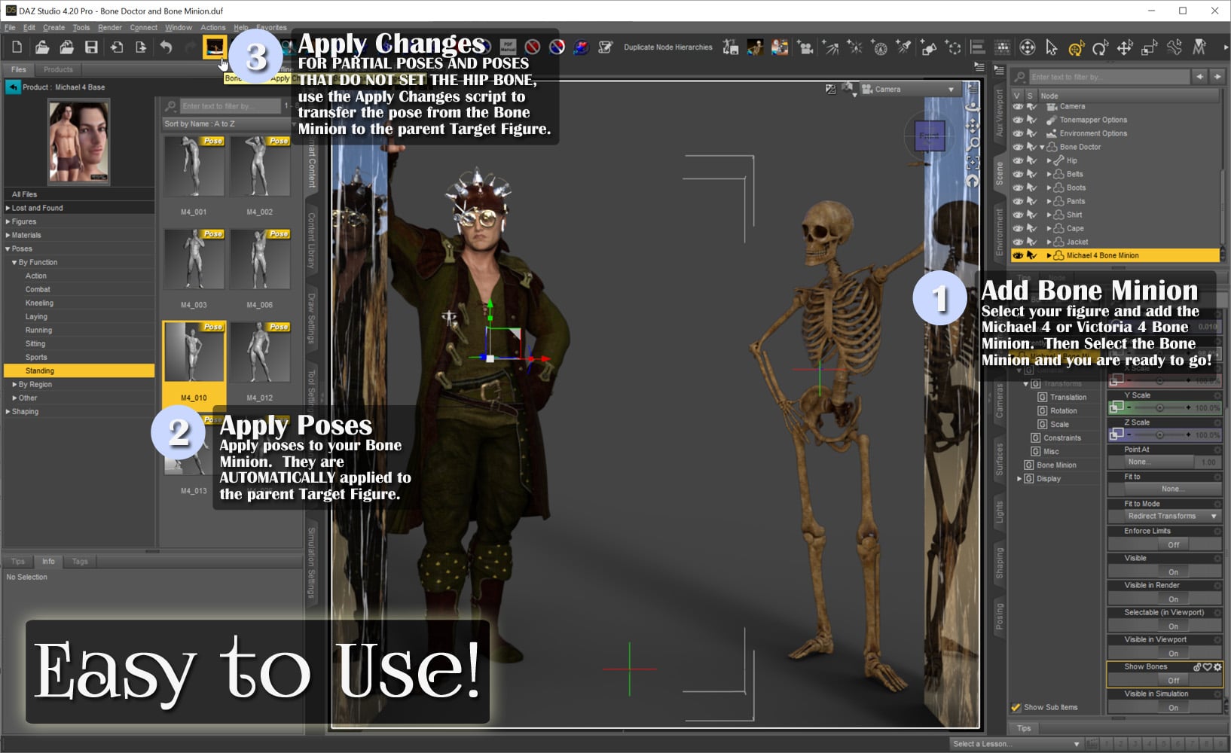Screen dimensions: 1231x753
Task: Open the PDF Manual from the toolbar
Action: coord(508,47)
